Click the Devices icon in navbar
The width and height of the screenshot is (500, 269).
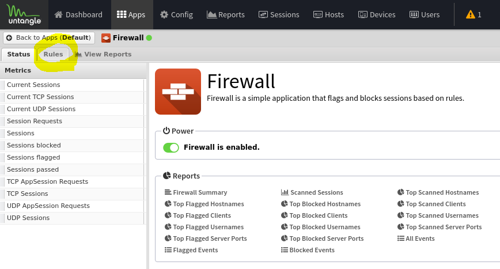[x=362, y=14]
